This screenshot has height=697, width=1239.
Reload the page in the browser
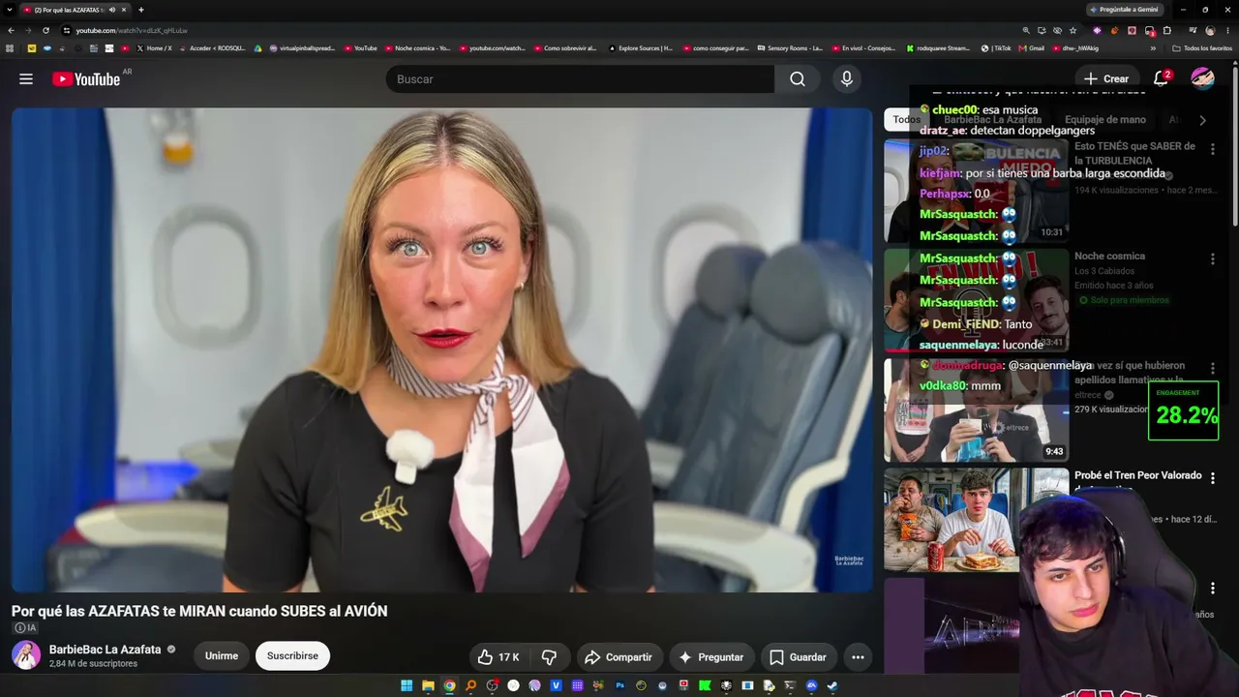[45, 30]
